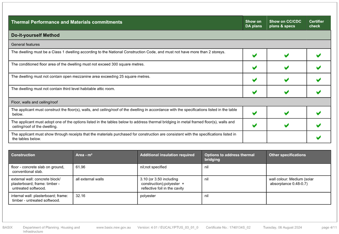Image resolution: width=339 pixels, height=234 pixels.
Task: Click the thermal bridging 'nil' in external wall row
Action: pos(206,179)
